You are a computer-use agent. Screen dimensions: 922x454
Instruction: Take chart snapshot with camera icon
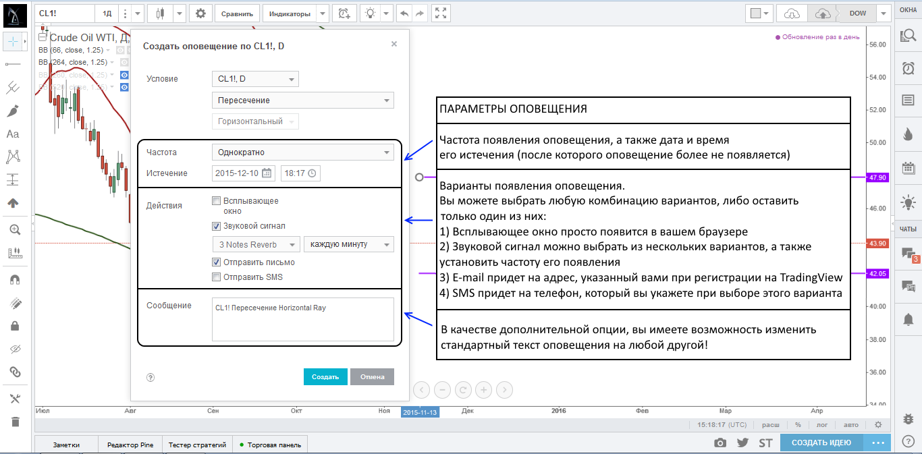(720, 443)
